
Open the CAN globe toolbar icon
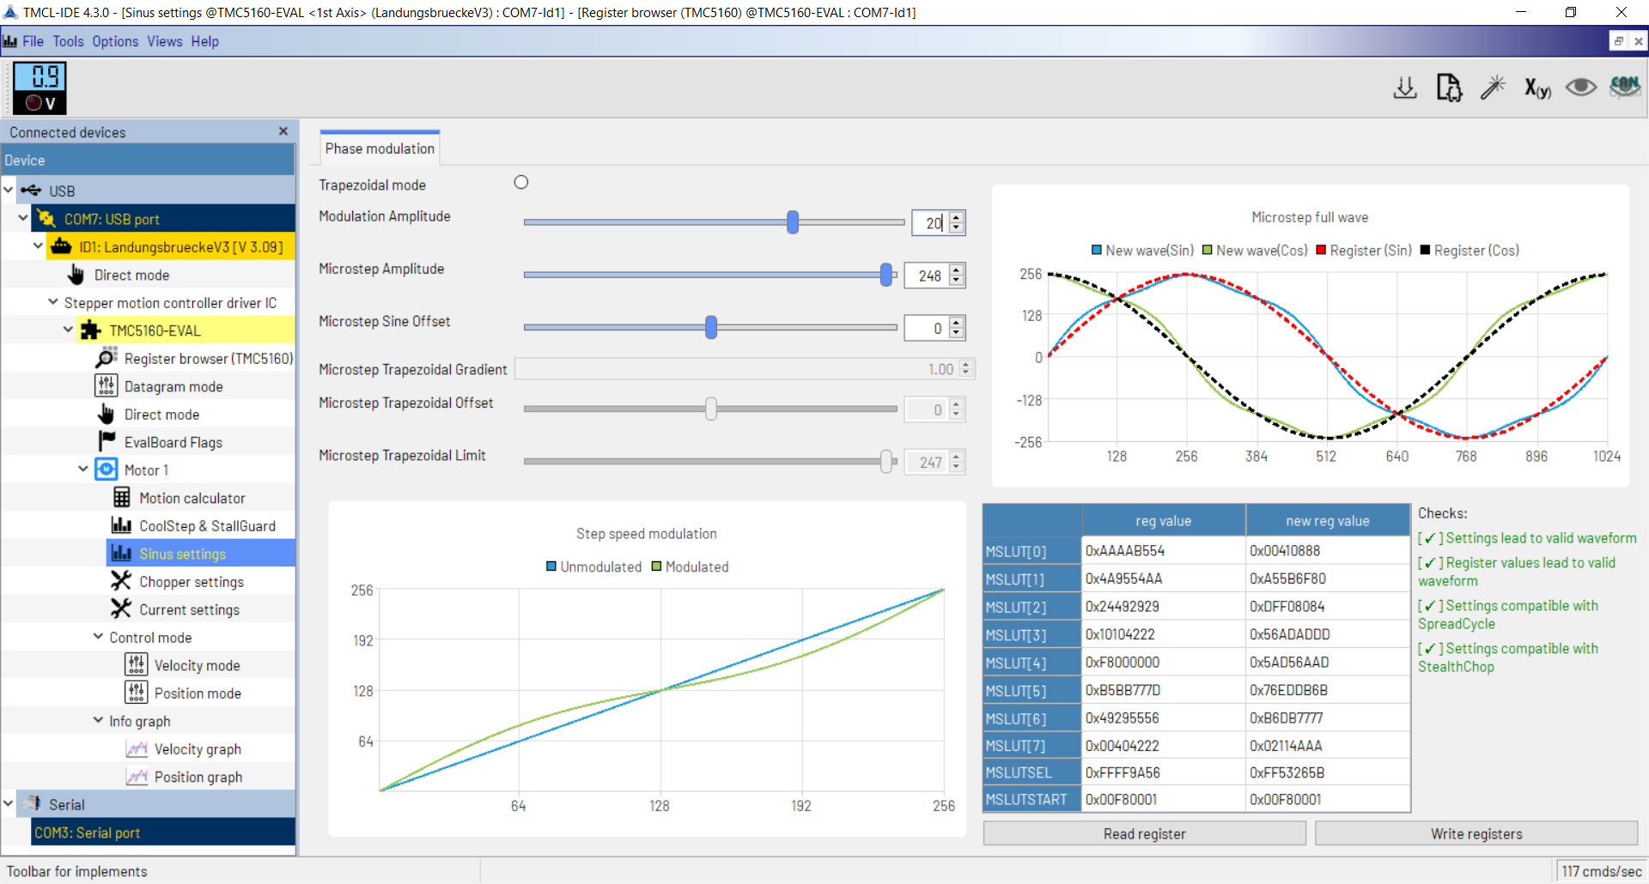click(1625, 87)
